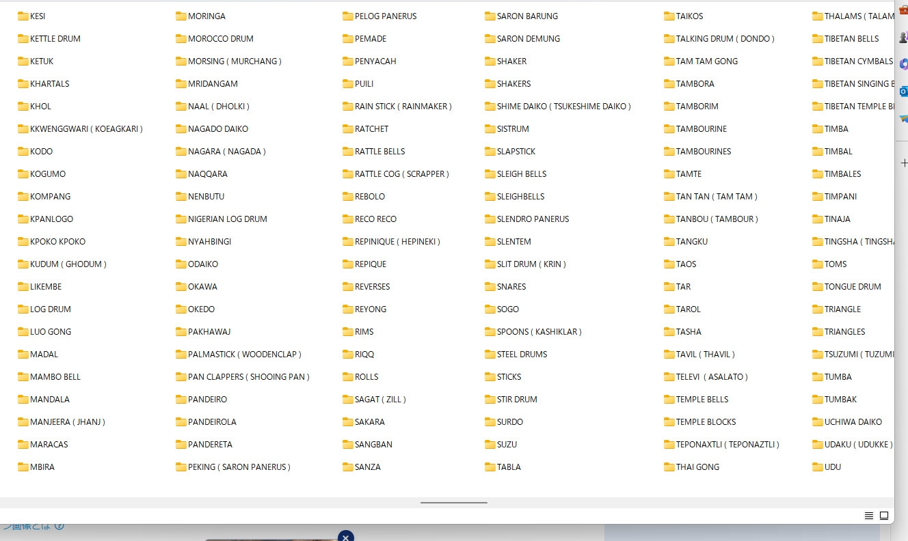This screenshot has height=541, width=908.
Task: Select the MRIDANGAM folder
Action: click(207, 84)
